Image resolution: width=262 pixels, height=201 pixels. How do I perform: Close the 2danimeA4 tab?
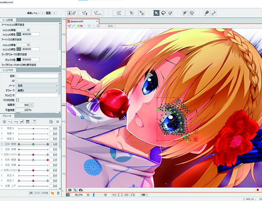97,21
